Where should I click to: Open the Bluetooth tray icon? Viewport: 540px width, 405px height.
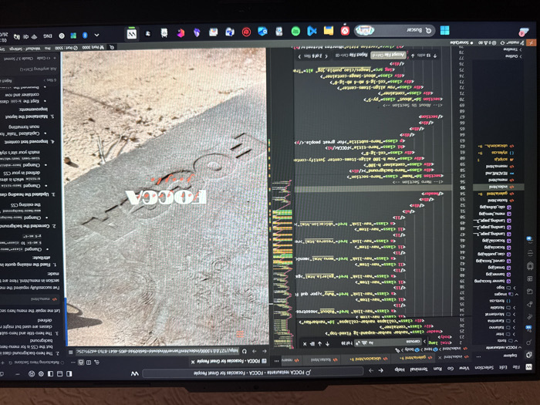(85, 35)
